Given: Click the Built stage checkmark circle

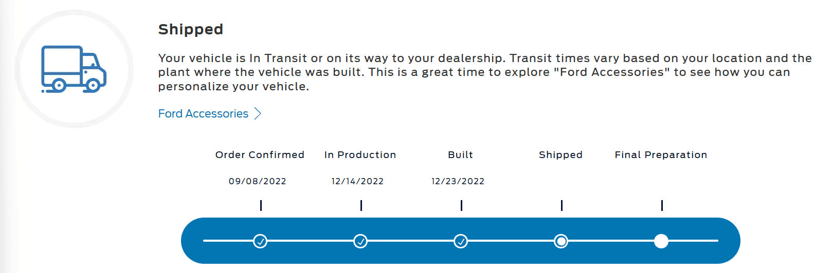Looking at the screenshot, I should tap(461, 241).
